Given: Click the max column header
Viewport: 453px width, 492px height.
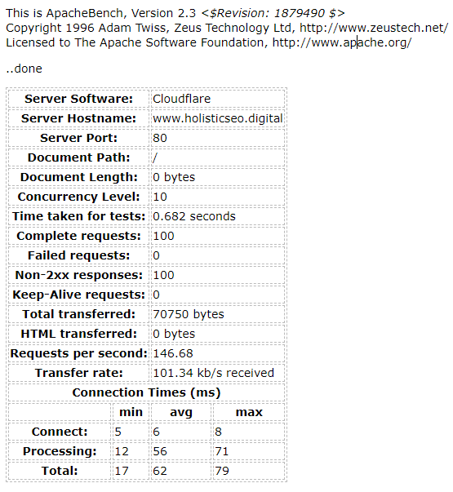Looking at the screenshot, I should pos(249,412).
